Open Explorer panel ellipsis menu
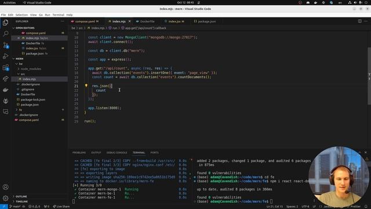371x209 pixels. [63, 21]
